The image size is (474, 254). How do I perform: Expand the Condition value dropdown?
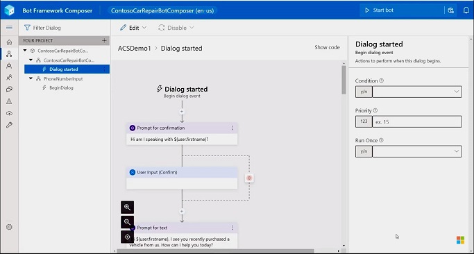pyautogui.click(x=457, y=92)
